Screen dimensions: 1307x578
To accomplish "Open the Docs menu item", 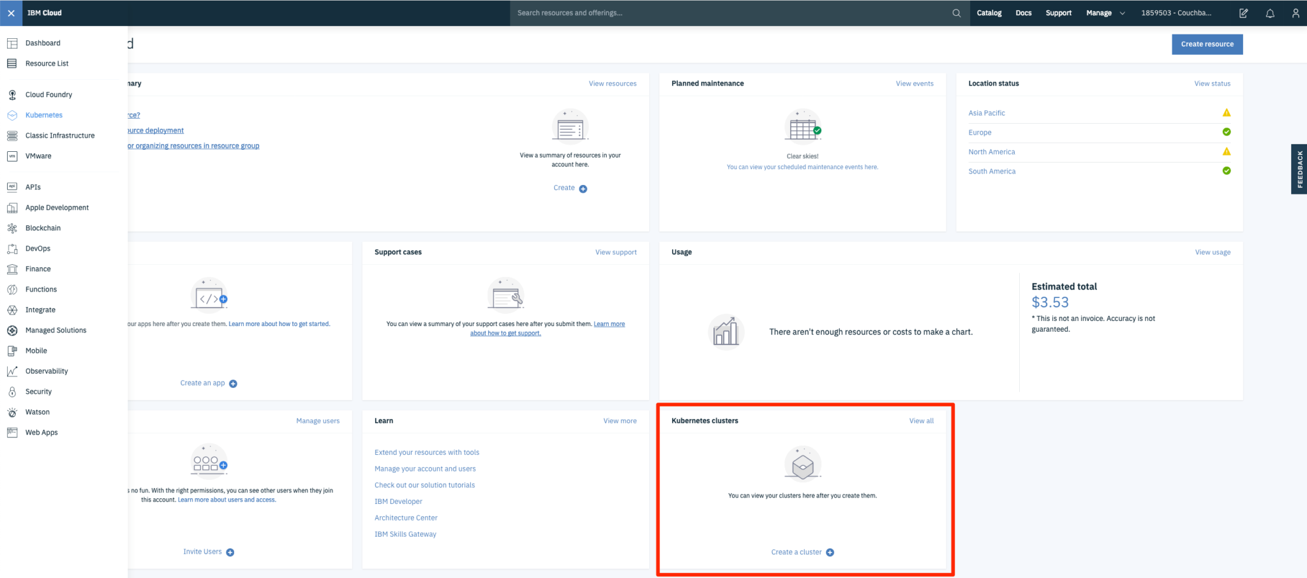I will (1023, 13).
